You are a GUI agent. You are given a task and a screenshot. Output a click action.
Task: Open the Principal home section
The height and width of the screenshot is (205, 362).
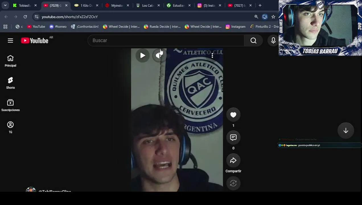[x=10, y=61]
